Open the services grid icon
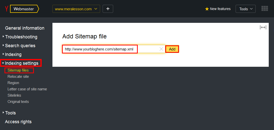This screenshot has height=130, width=274. (x=264, y=9)
